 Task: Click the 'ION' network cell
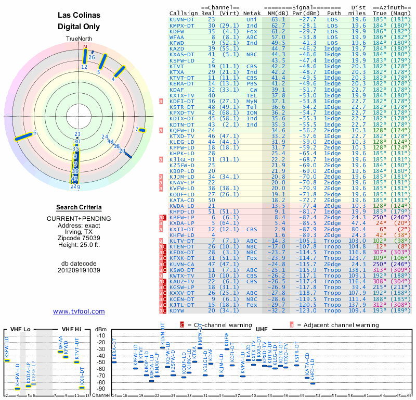tap(252, 113)
